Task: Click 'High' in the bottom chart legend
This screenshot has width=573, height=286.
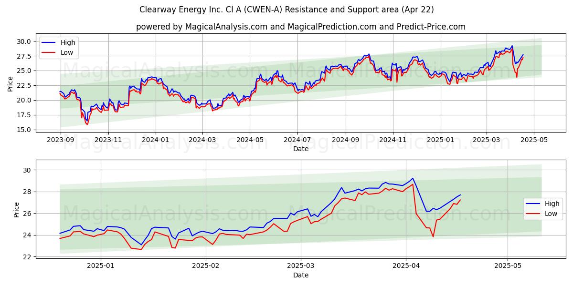Action: click(x=552, y=204)
